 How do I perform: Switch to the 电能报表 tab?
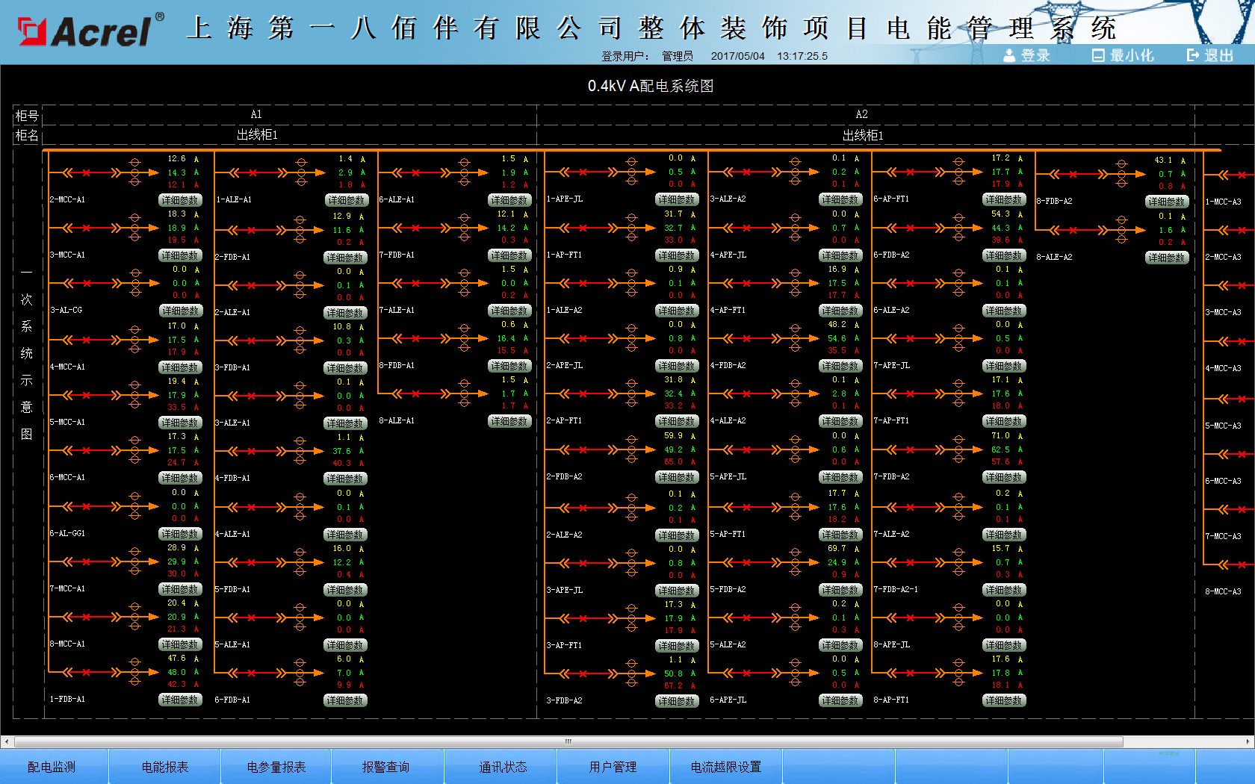pyautogui.click(x=165, y=767)
